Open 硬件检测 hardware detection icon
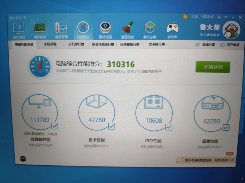 (x=40, y=30)
